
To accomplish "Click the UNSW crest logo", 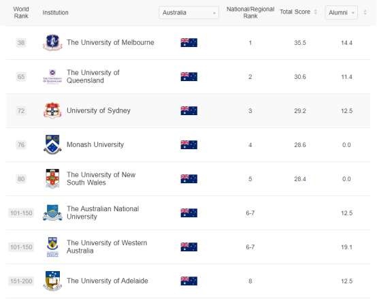I will coord(52,178).
